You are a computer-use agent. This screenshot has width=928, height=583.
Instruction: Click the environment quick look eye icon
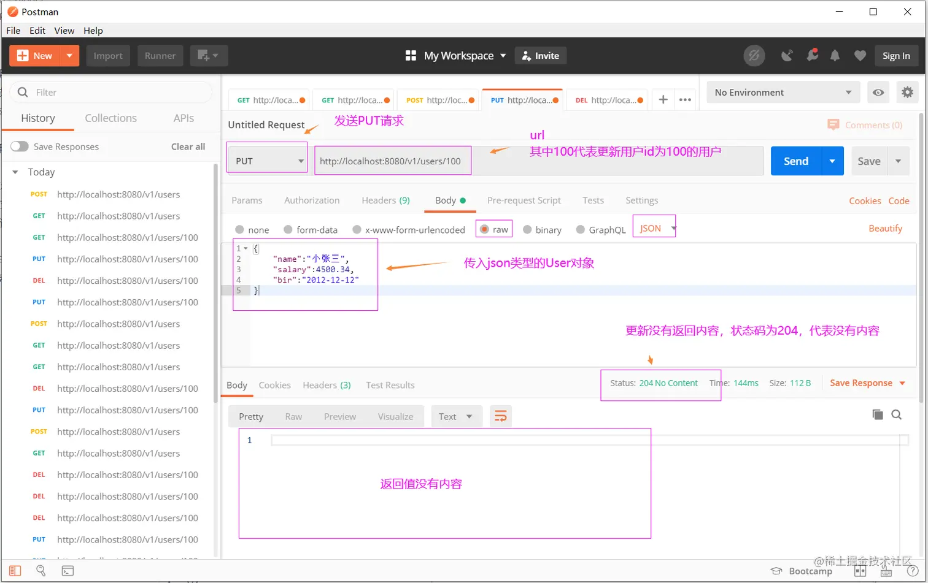pos(878,93)
